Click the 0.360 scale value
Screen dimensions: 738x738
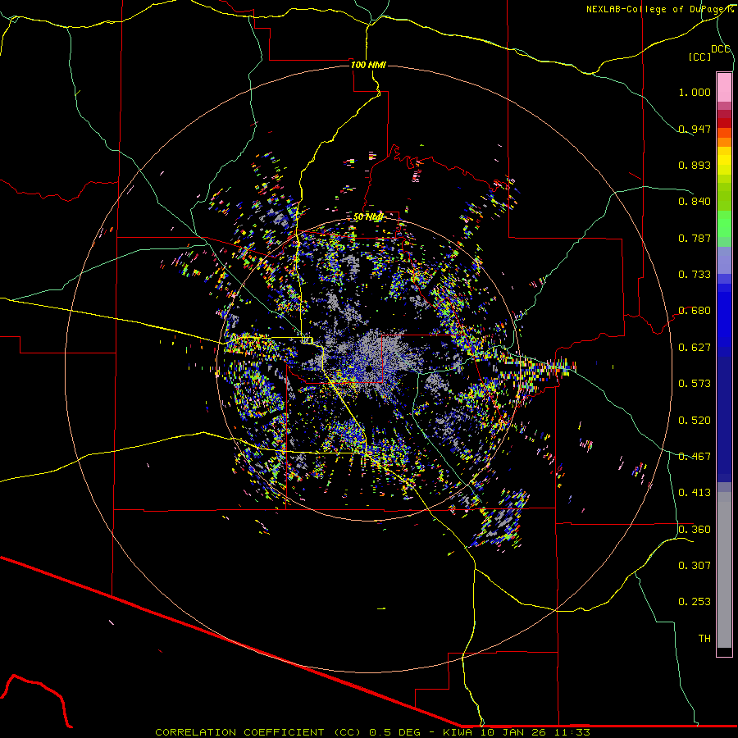[695, 530]
